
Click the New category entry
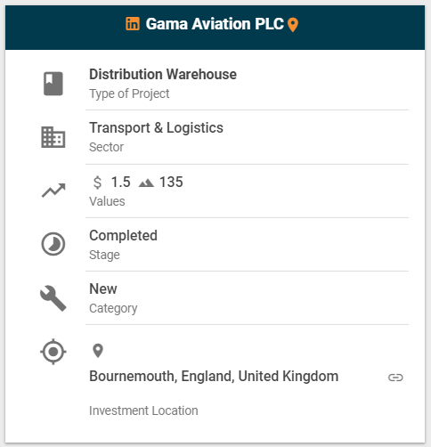103,289
